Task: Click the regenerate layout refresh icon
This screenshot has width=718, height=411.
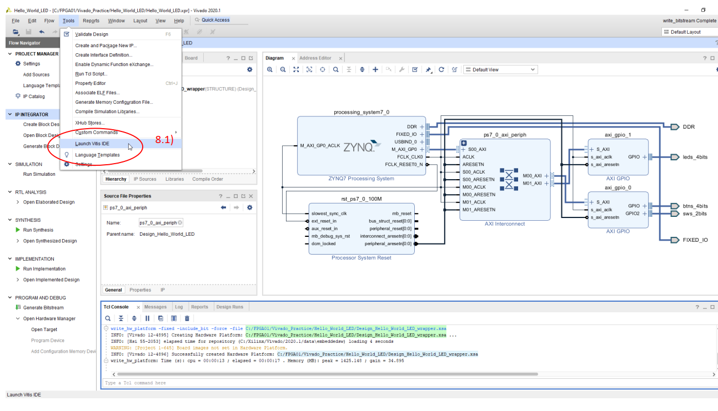Action: [x=441, y=69]
